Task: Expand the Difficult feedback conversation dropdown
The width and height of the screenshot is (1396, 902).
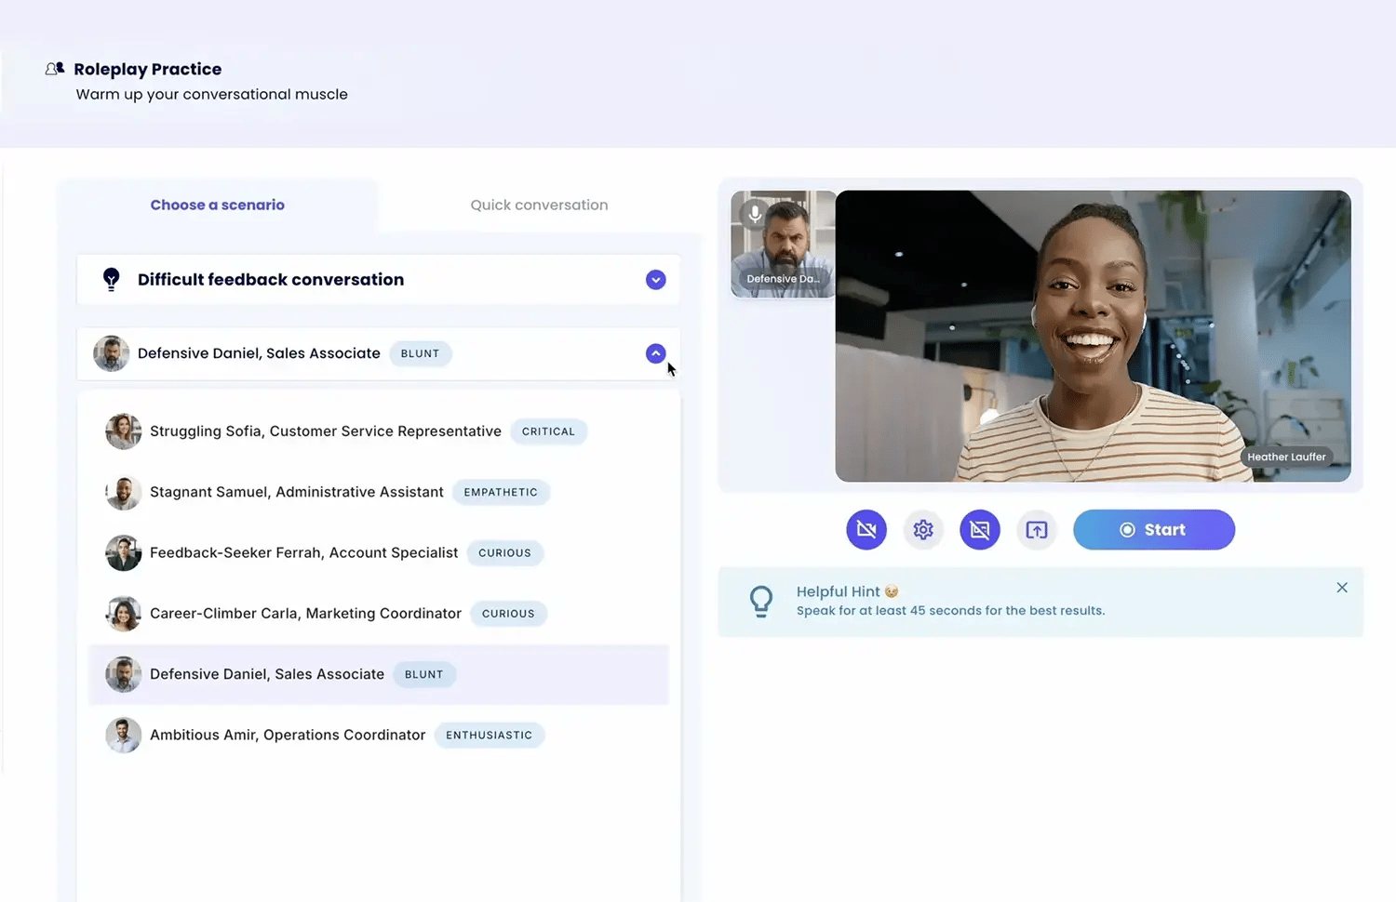Action: tap(656, 280)
